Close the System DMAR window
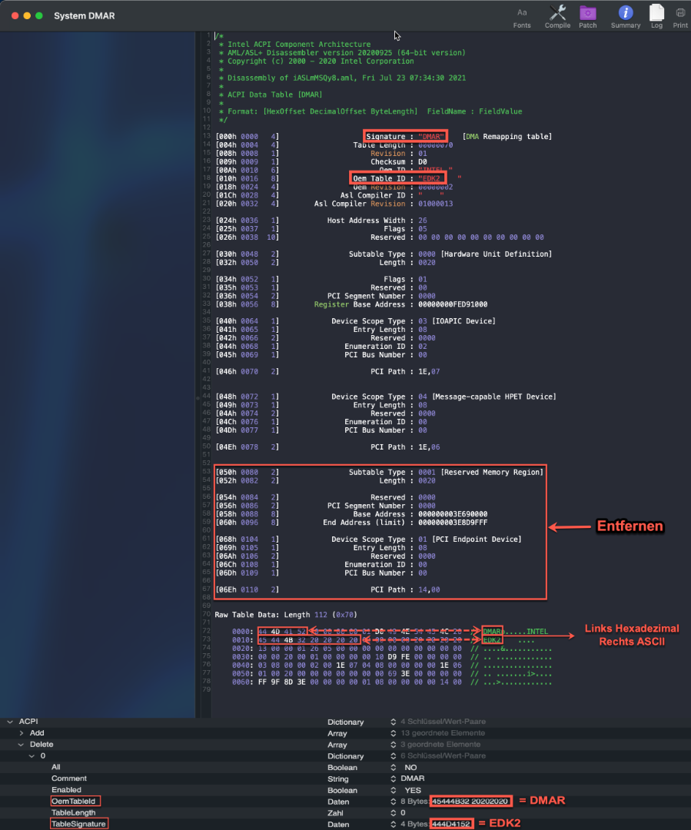Screen dimensions: 691x830 (x=15, y=16)
